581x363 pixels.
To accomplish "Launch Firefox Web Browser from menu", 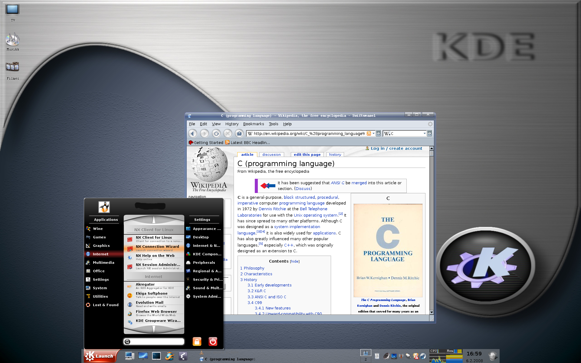I will [x=154, y=313].
